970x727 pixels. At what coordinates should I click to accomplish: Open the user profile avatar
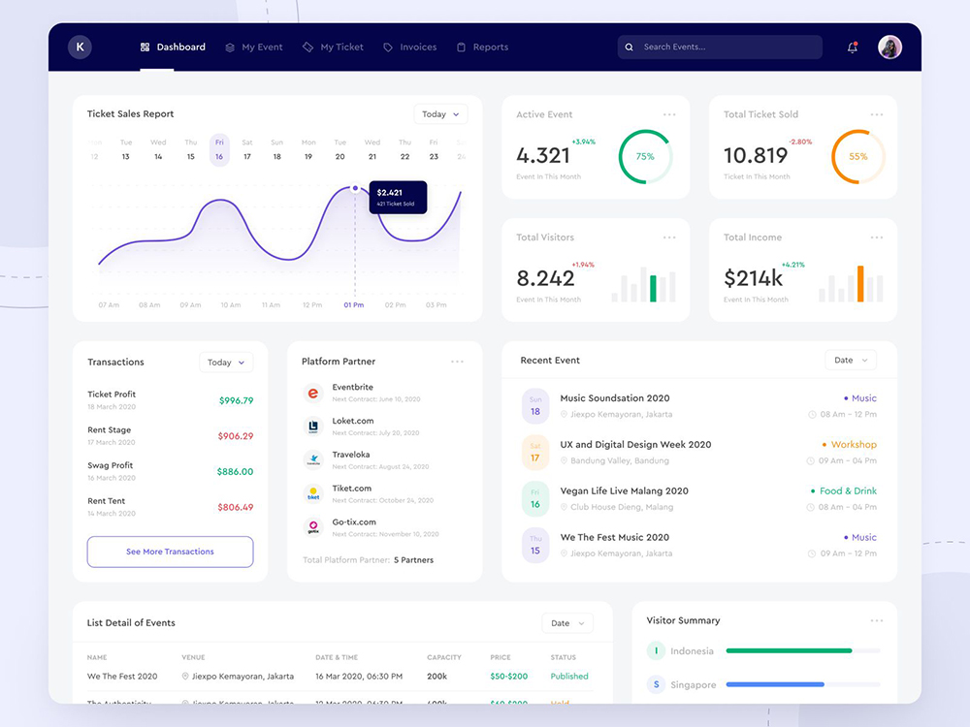pos(889,47)
